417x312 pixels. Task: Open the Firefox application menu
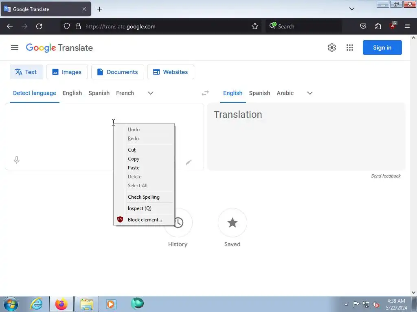point(407,26)
